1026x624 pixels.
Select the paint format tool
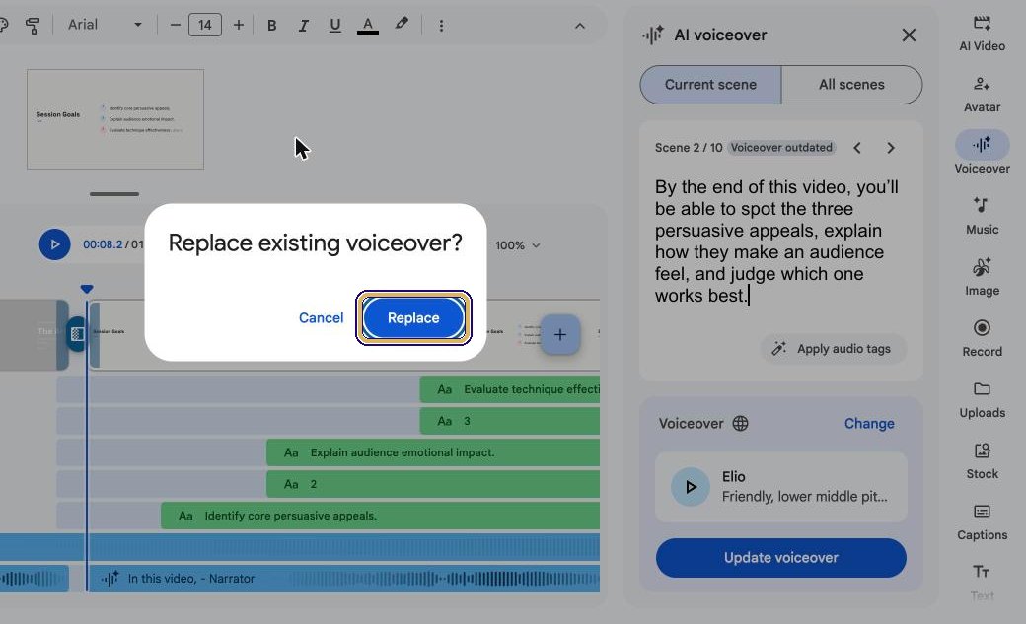(32, 26)
